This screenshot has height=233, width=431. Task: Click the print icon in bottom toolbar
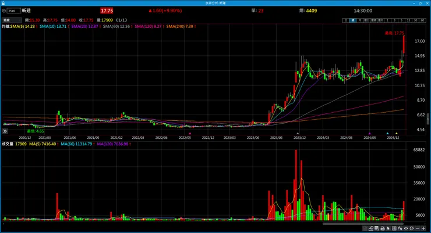coord(382,228)
